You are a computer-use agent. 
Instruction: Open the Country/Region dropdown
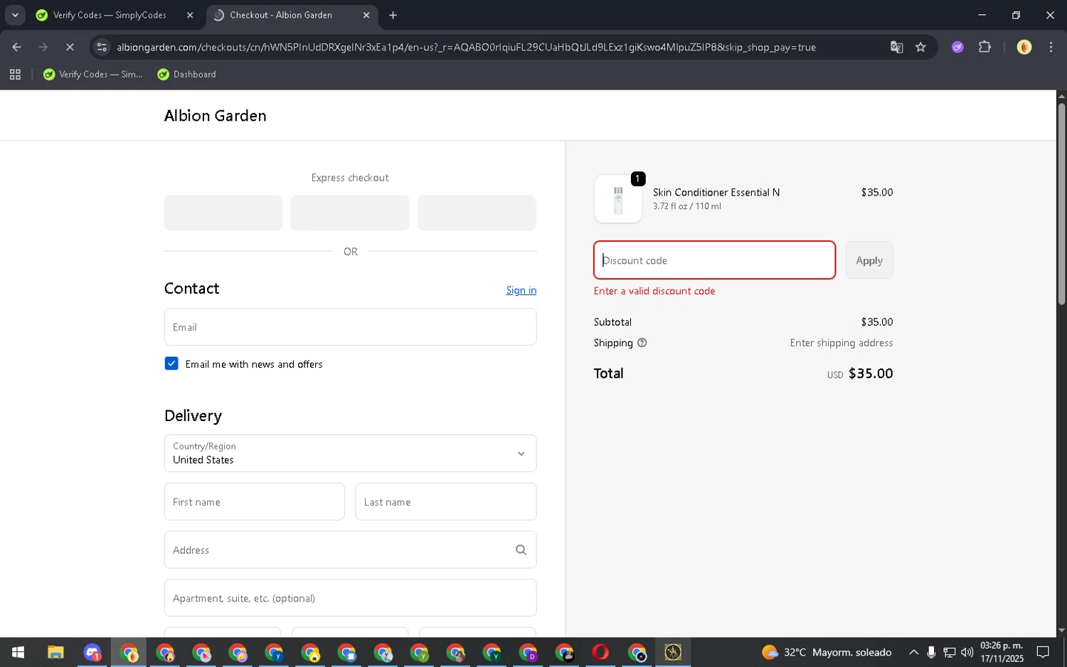(x=350, y=453)
